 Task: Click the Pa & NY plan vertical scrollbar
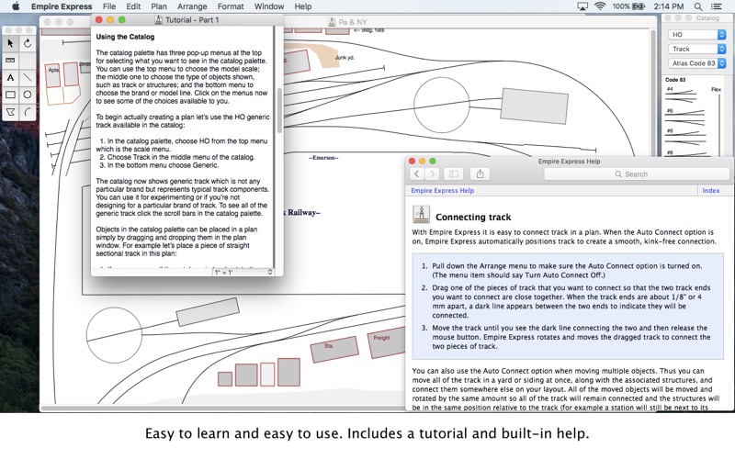pyautogui.click(x=652, y=94)
